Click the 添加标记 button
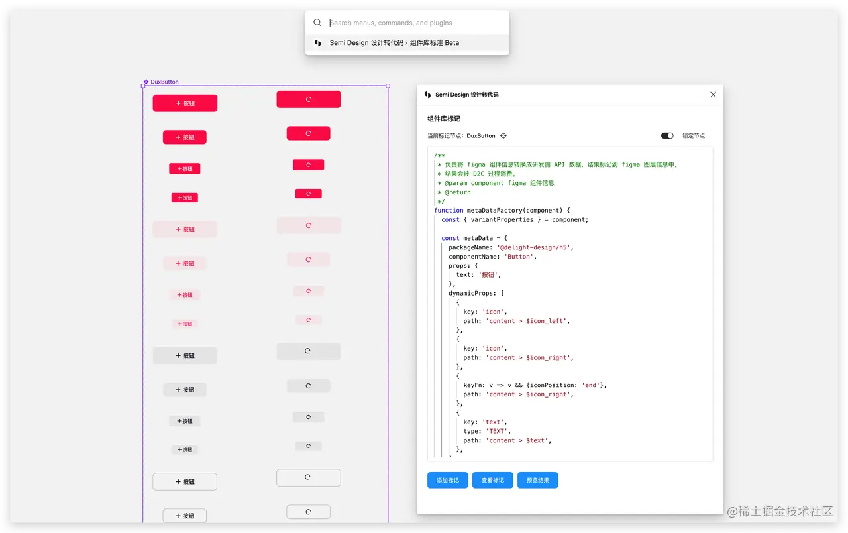 [x=448, y=480]
